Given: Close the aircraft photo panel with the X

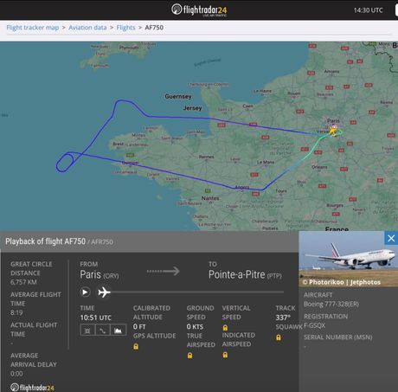Looking at the screenshot, I should [391, 238].
